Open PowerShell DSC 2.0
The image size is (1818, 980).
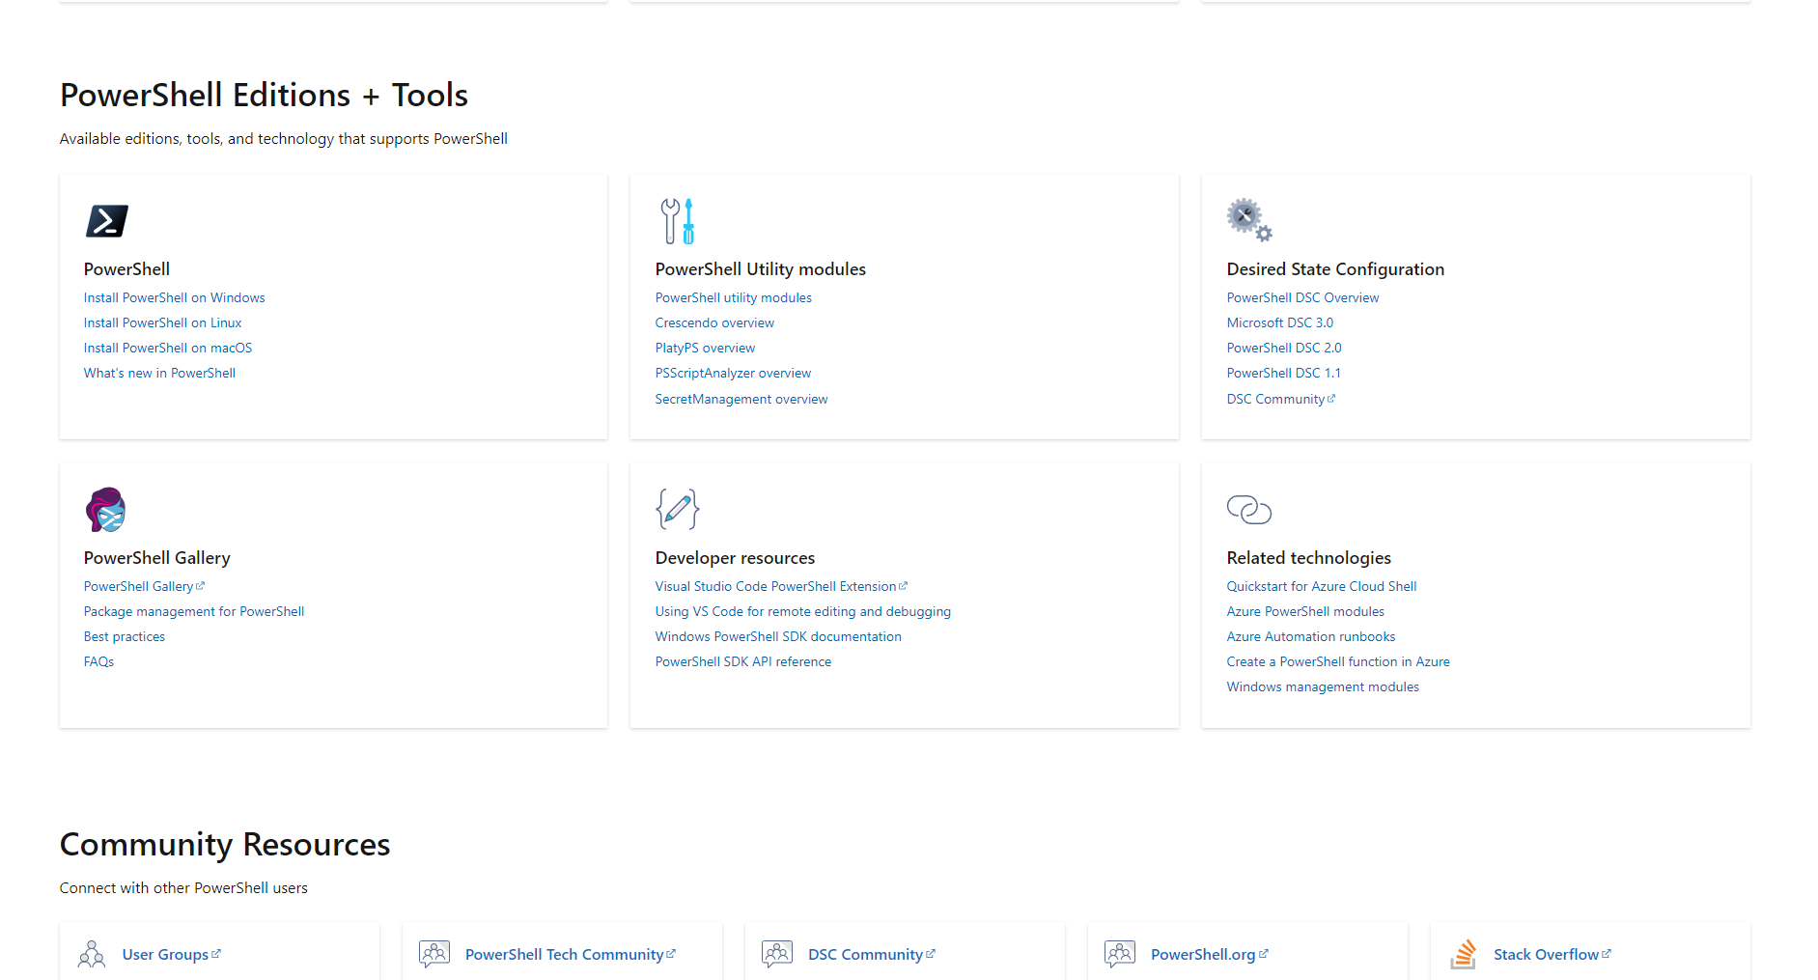click(1284, 348)
